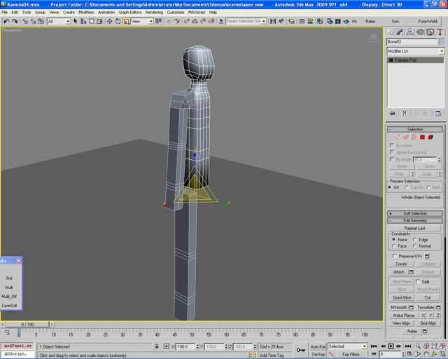Click the QuickSlice button

(x=402, y=297)
